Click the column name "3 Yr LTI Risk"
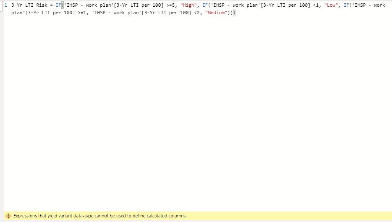 click(29, 5)
